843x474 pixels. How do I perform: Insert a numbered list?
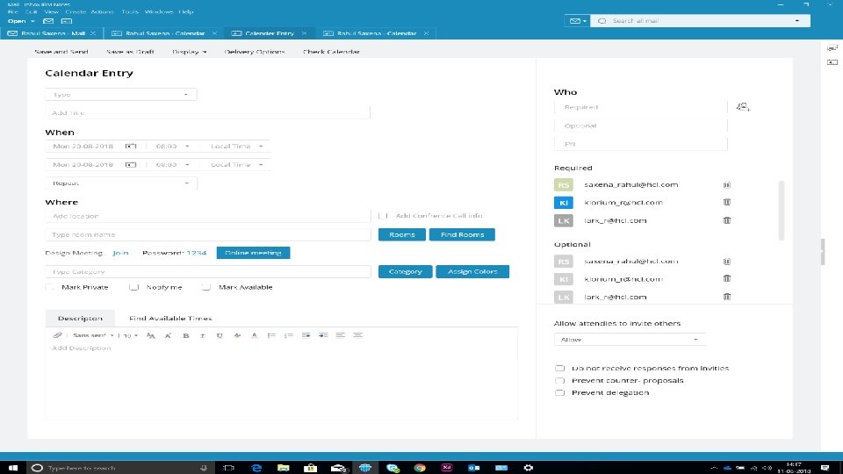click(x=289, y=335)
